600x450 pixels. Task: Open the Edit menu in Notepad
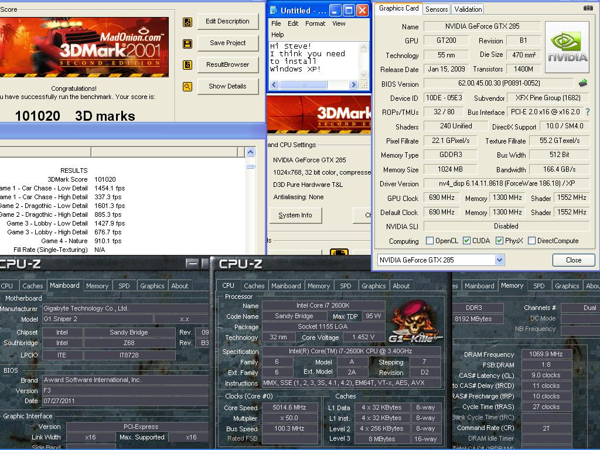[x=293, y=23]
